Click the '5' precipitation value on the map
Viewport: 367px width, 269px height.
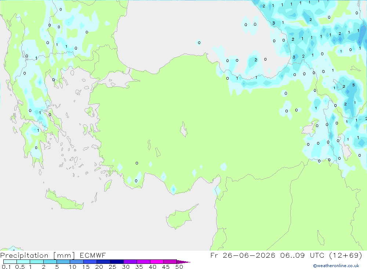353,85
